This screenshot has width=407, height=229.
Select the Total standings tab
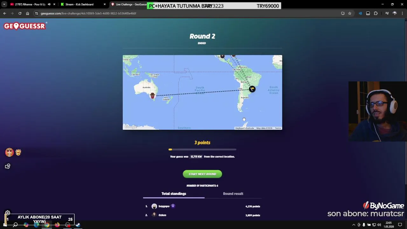[x=174, y=194]
